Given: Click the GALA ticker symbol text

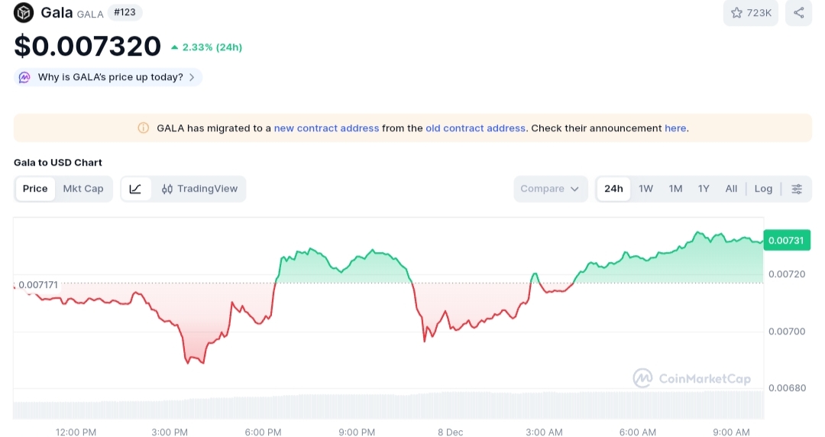Looking at the screenshot, I should (90, 15).
